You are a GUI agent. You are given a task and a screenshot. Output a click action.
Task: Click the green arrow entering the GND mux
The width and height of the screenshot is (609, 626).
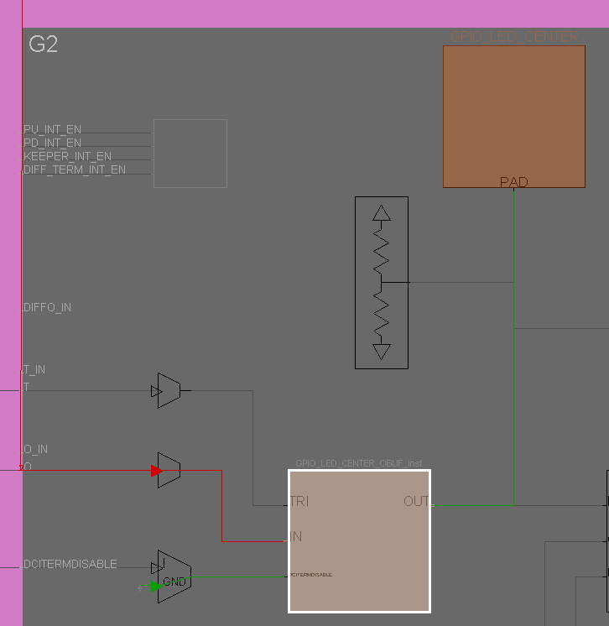[x=157, y=586]
